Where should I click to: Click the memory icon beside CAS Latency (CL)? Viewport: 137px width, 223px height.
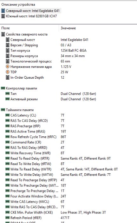pos(8,115)
